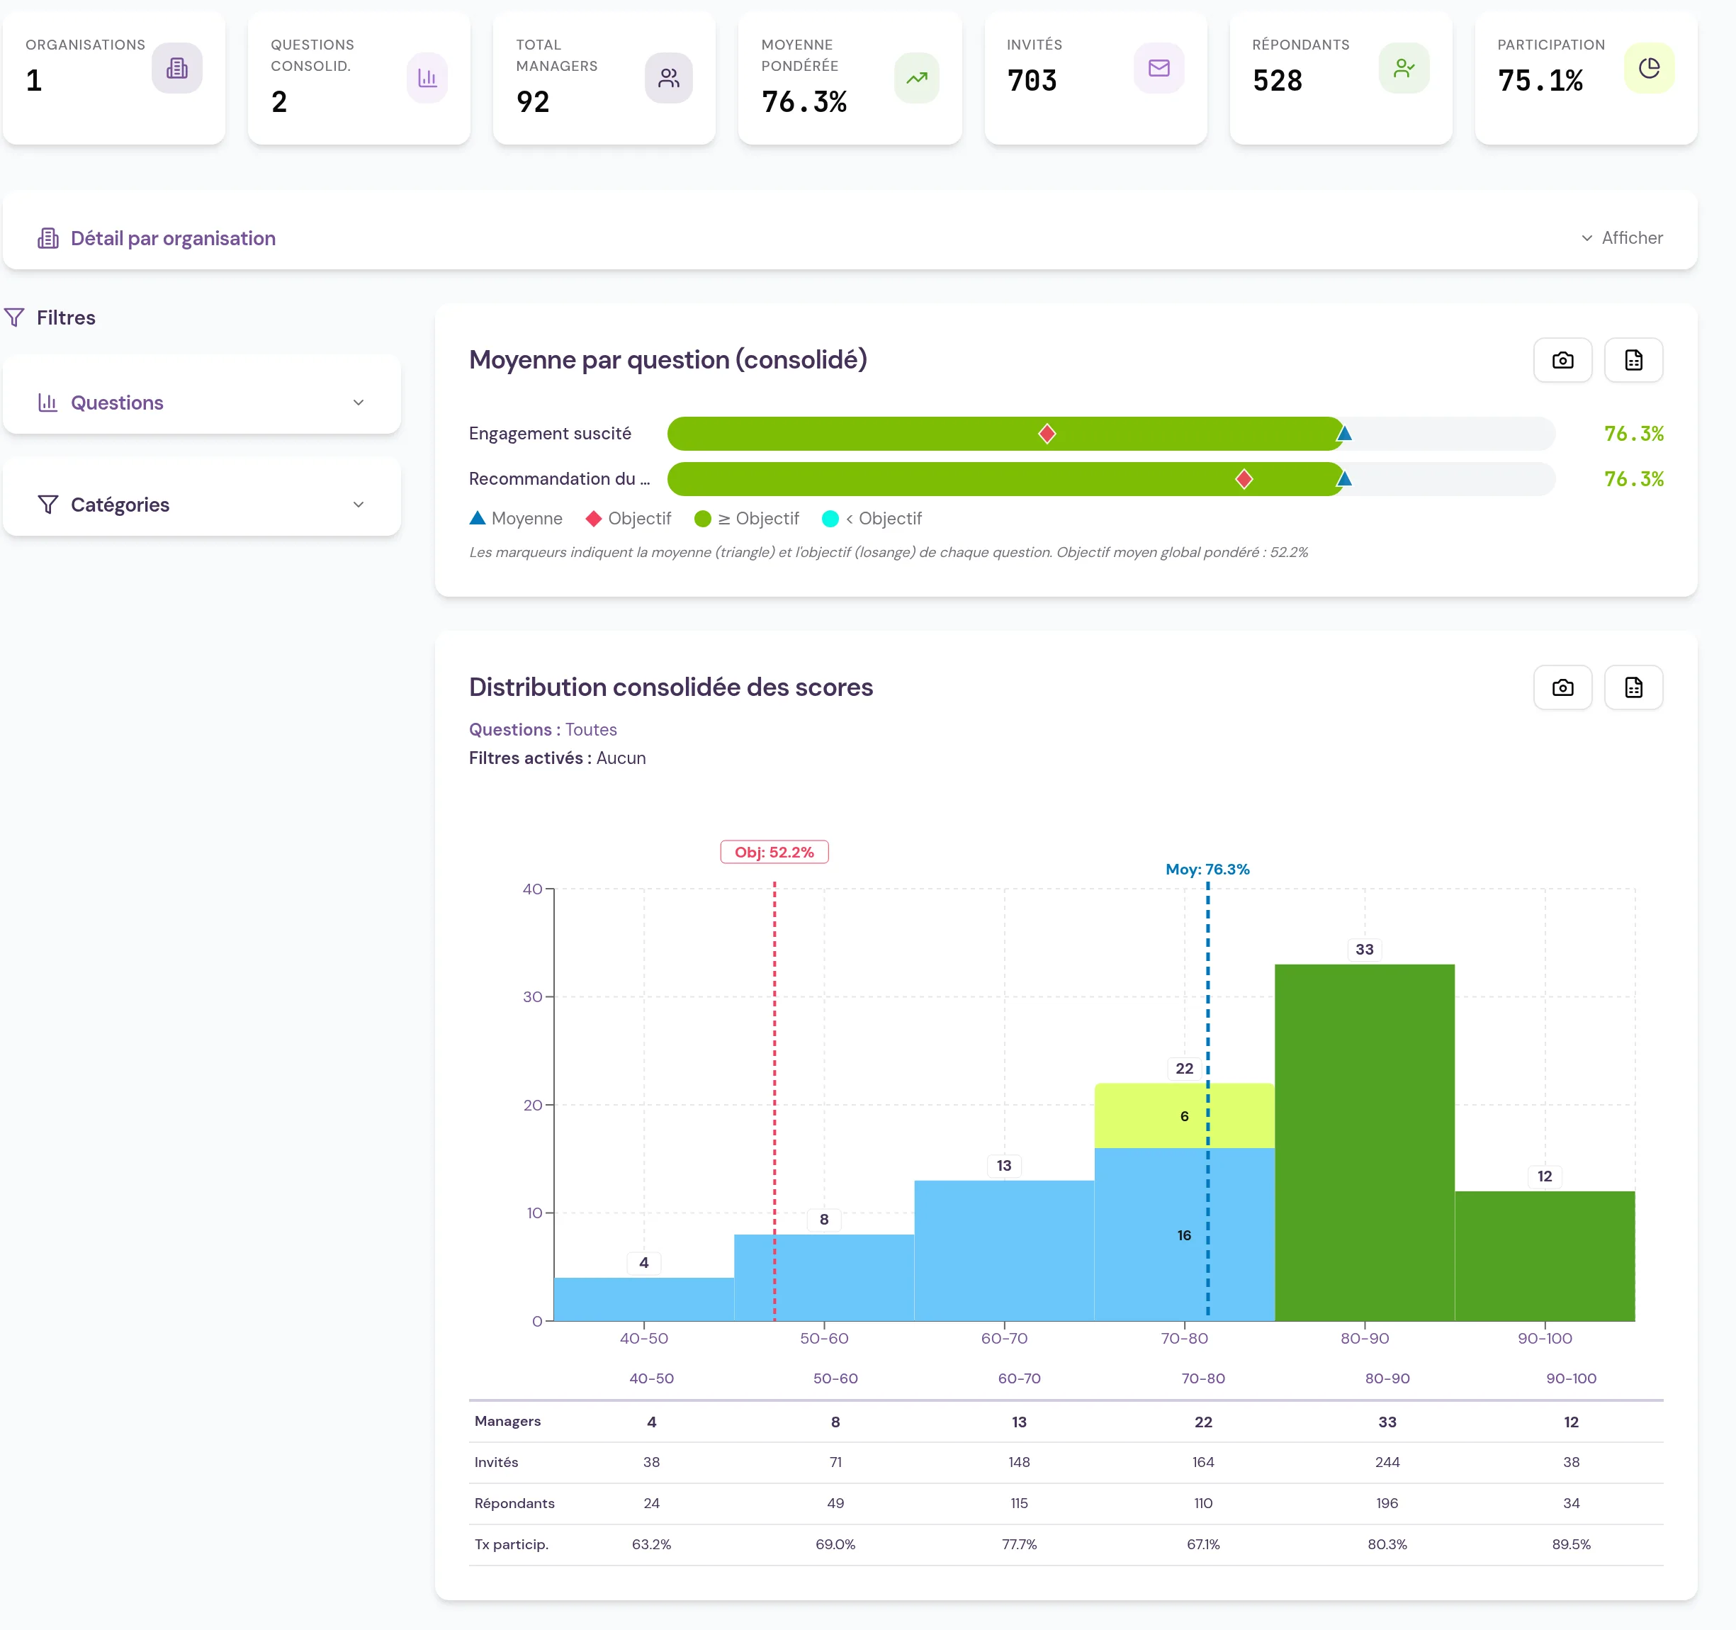Click the blue segment of 70-80 bar
The image size is (1736, 1630).
(x=1184, y=1235)
